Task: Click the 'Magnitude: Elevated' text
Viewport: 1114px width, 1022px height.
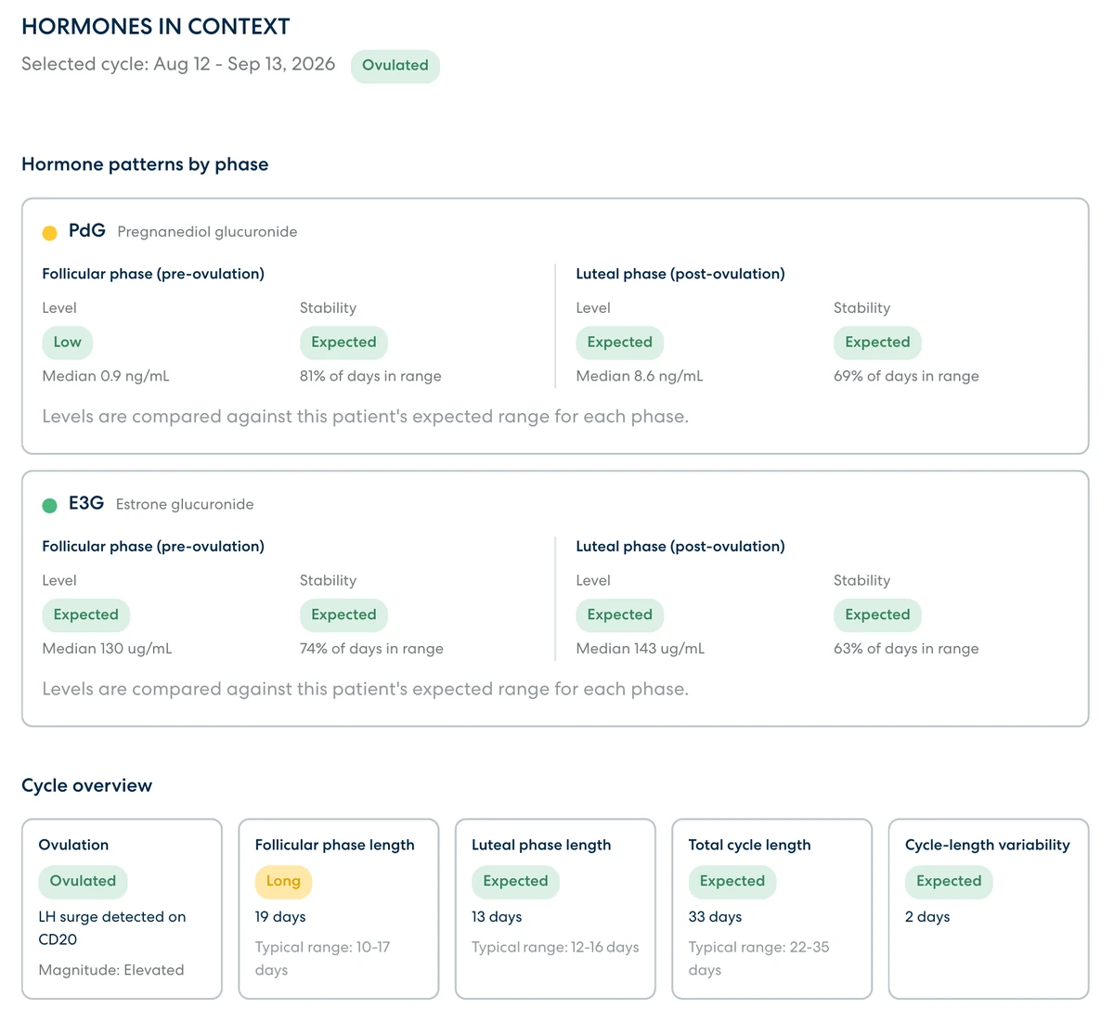Action: click(x=111, y=971)
